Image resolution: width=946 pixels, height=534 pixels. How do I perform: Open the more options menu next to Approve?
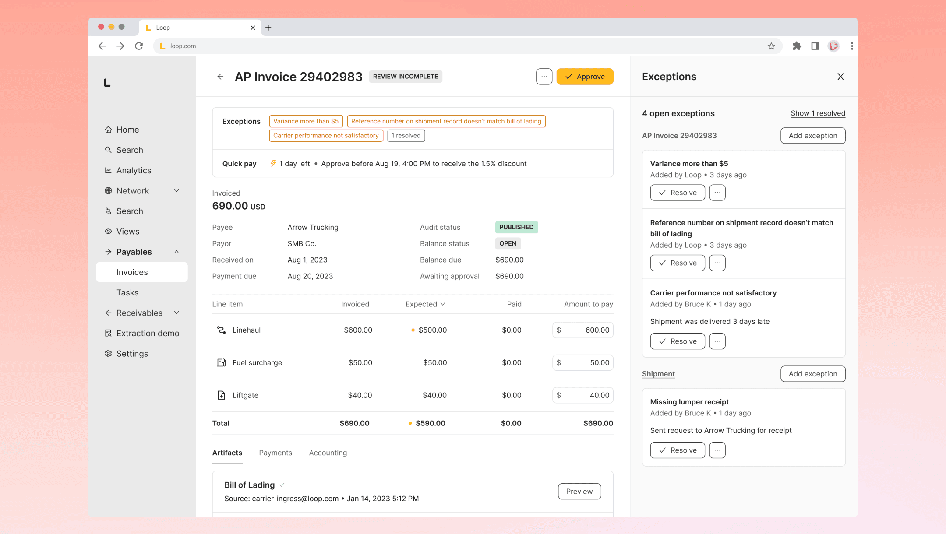tap(544, 77)
